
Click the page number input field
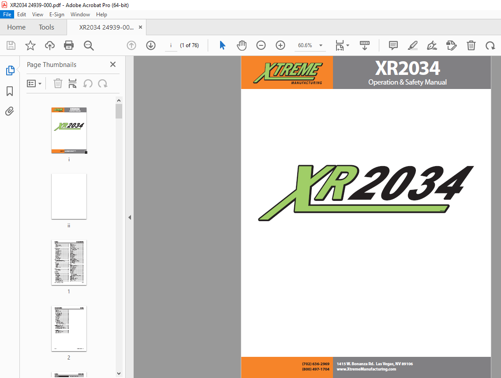pyautogui.click(x=171, y=45)
